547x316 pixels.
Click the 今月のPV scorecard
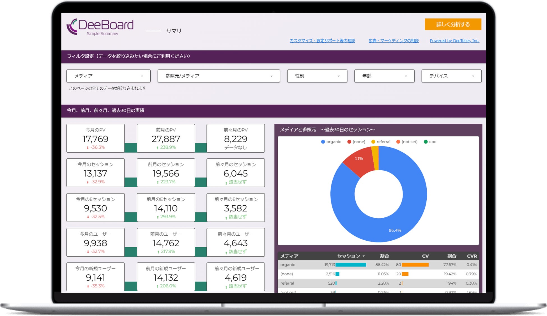click(x=95, y=138)
